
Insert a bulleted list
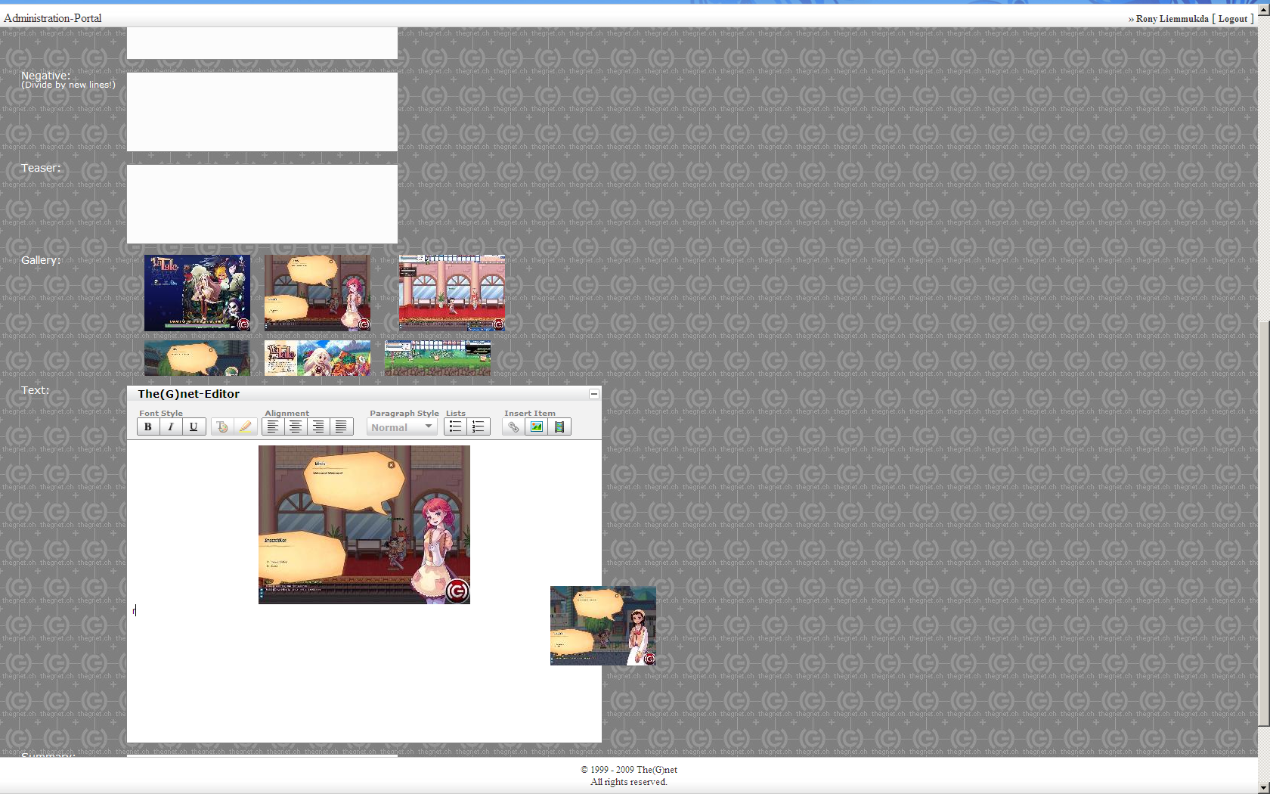455,427
